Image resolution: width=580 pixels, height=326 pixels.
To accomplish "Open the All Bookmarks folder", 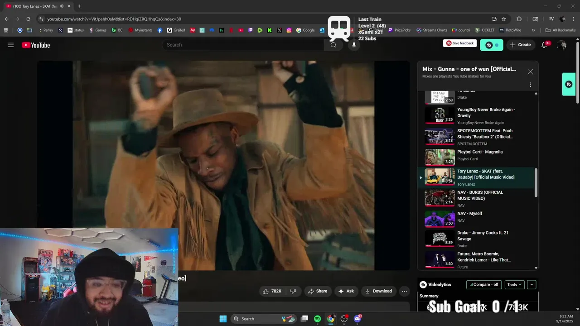I will (x=561, y=30).
